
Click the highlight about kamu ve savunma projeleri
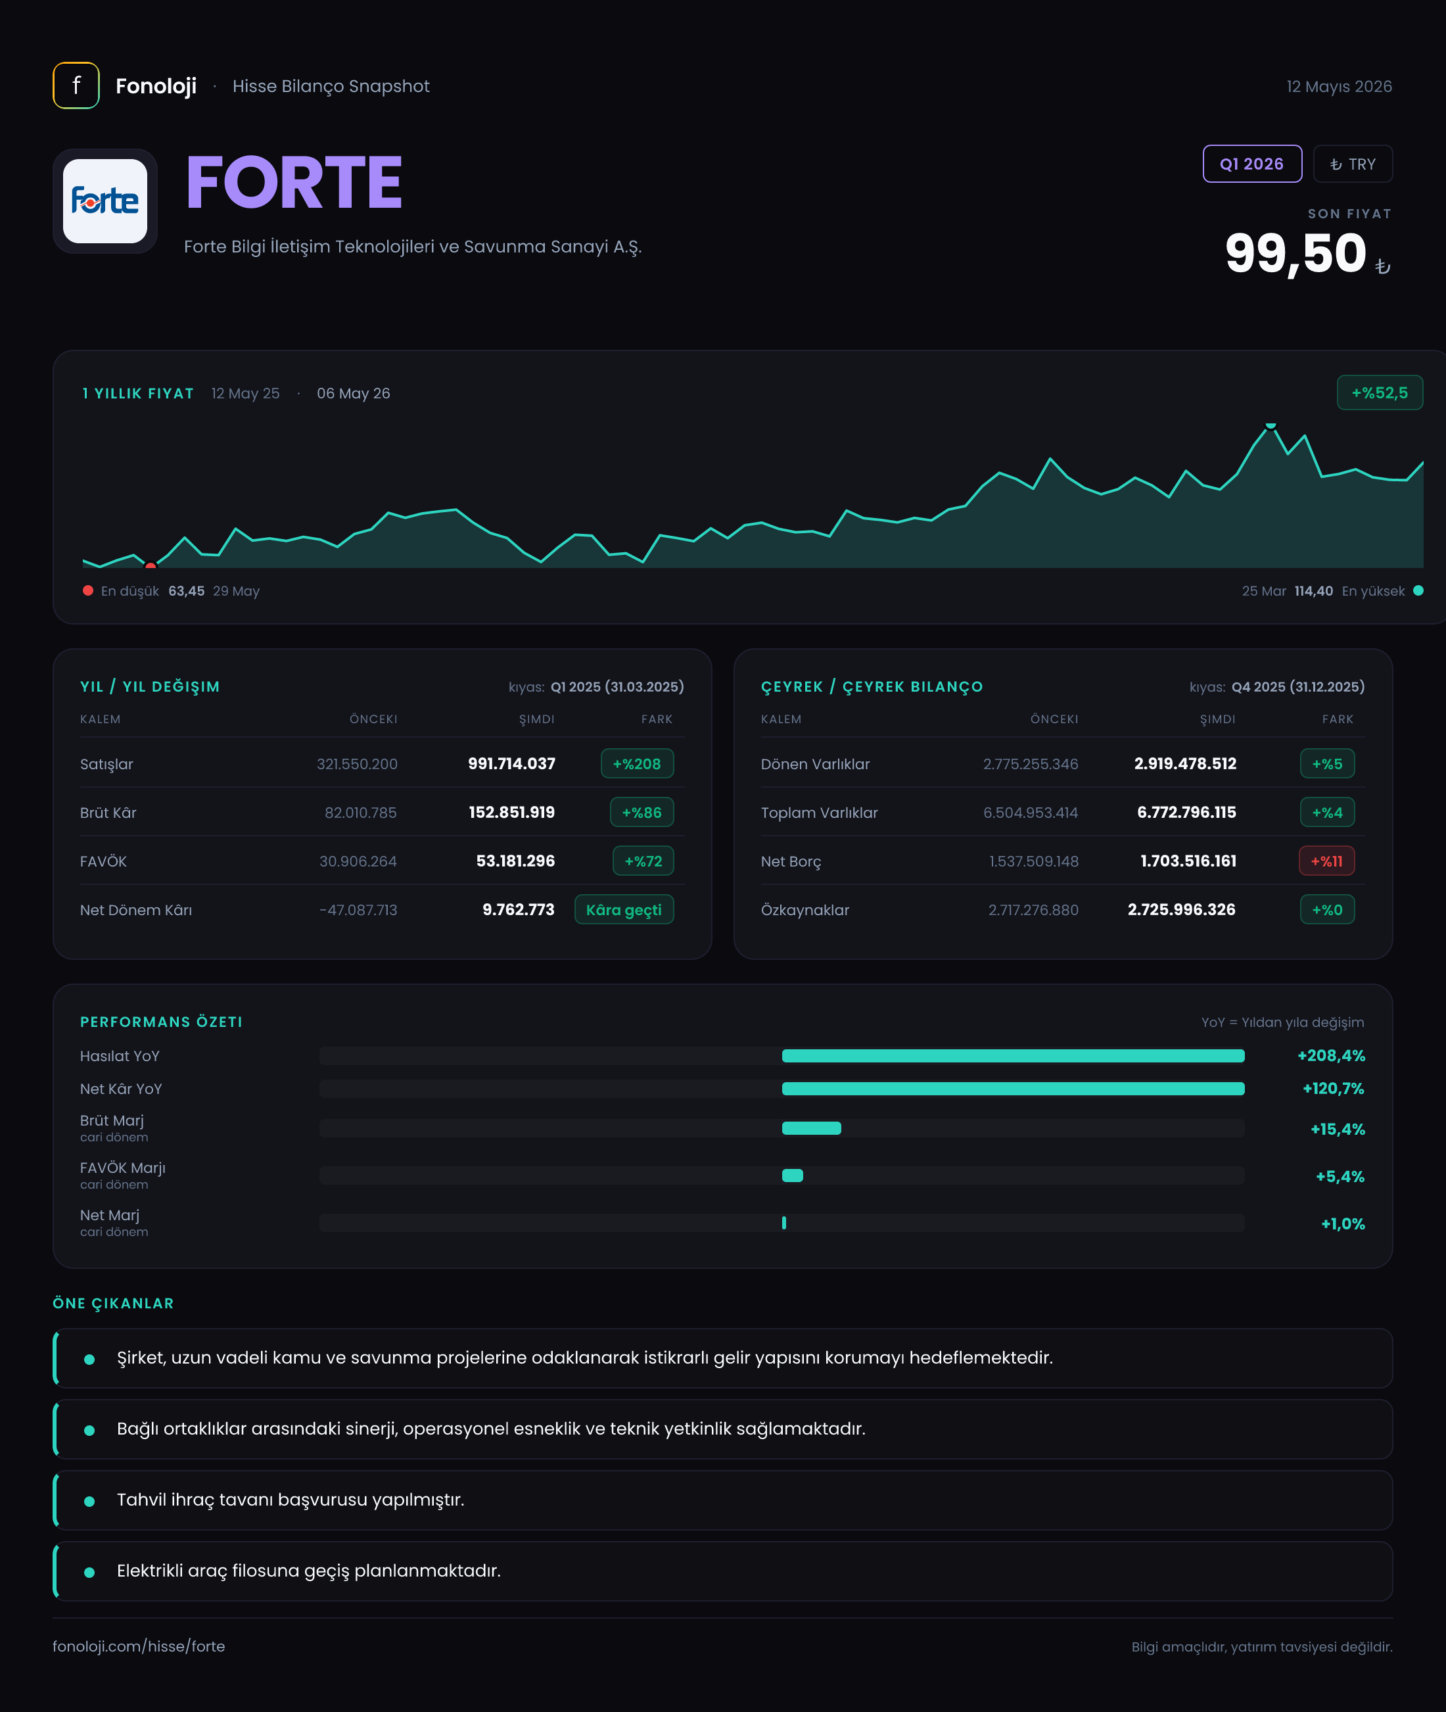point(723,1358)
